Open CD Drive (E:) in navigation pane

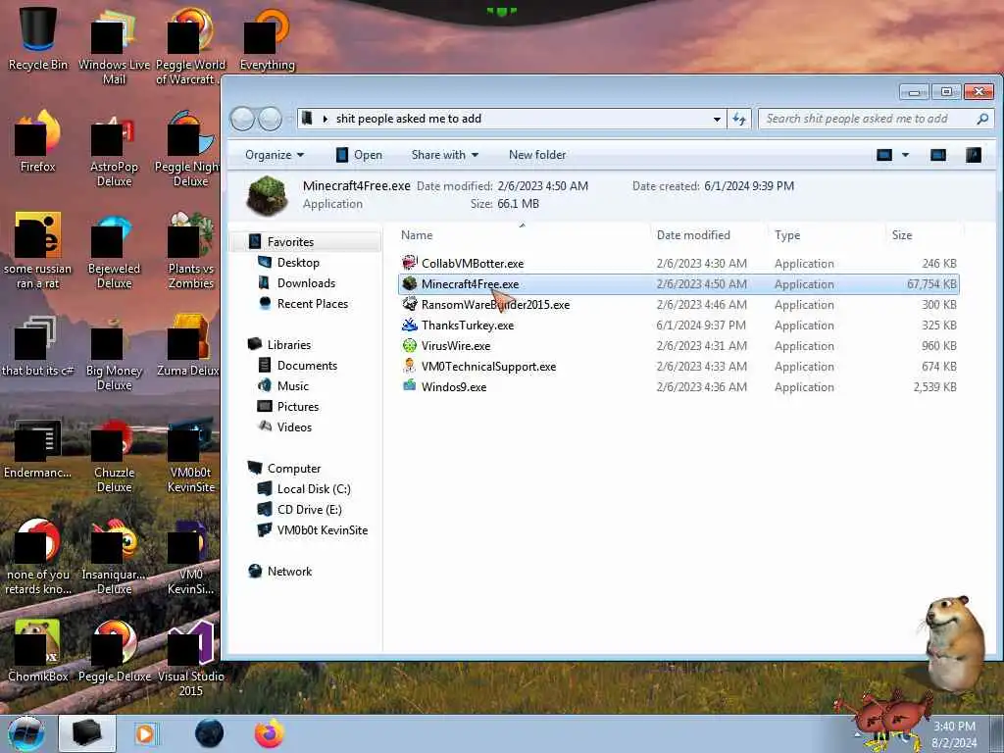pyautogui.click(x=309, y=509)
